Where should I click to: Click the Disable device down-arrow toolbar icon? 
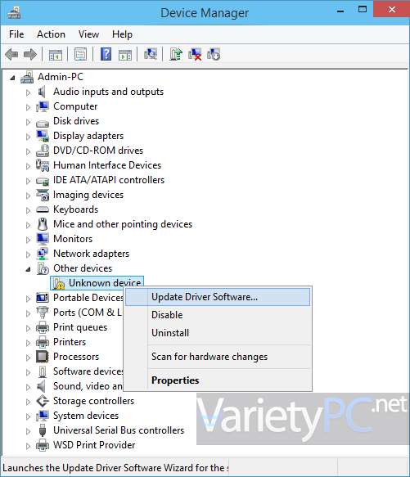click(x=214, y=55)
